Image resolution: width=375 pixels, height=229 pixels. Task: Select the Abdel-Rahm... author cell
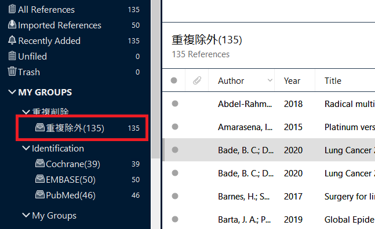tap(245, 104)
